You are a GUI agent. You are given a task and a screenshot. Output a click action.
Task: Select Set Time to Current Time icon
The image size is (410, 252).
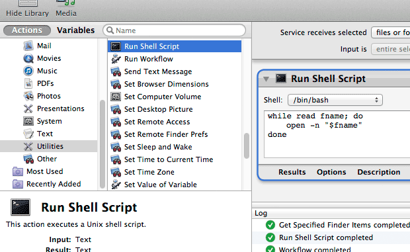click(116, 159)
